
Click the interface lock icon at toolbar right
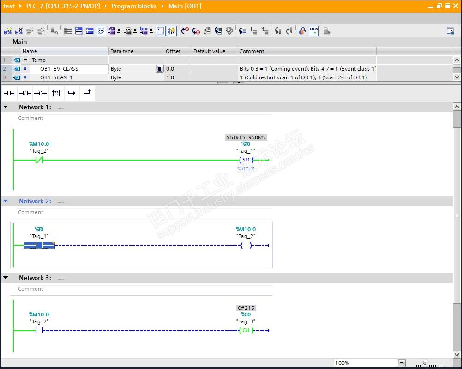coord(450,31)
